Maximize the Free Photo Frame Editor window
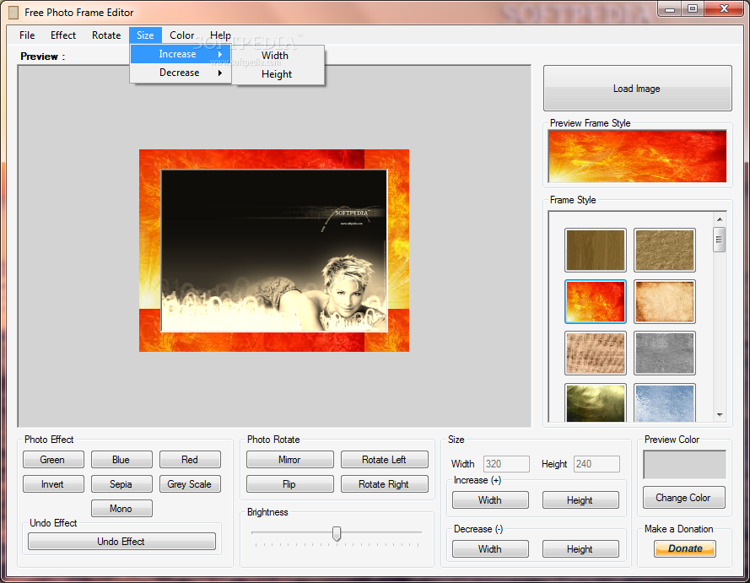 (692, 9)
